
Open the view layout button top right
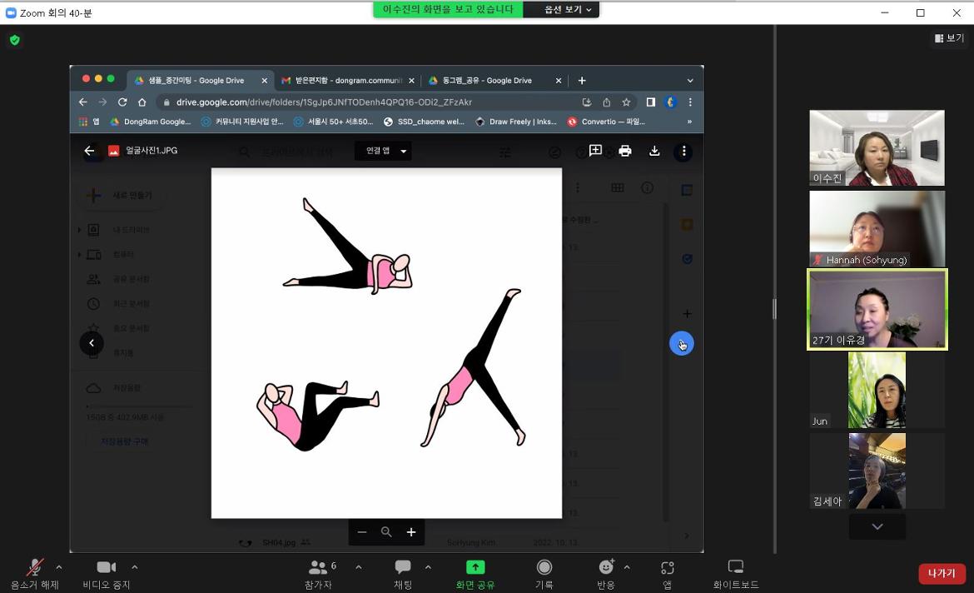click(949, 38)
